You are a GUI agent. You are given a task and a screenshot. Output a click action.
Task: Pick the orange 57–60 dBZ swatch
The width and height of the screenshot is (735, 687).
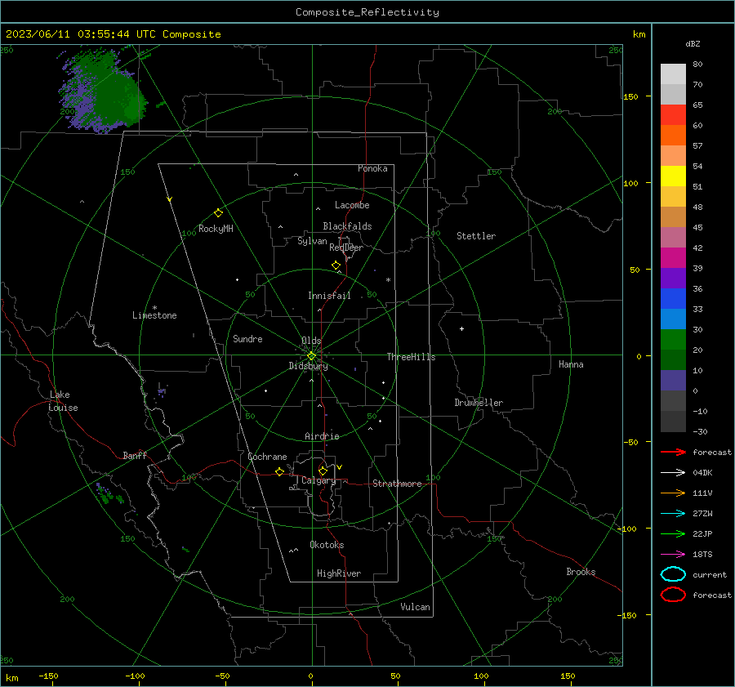click(x=673, y=136)
